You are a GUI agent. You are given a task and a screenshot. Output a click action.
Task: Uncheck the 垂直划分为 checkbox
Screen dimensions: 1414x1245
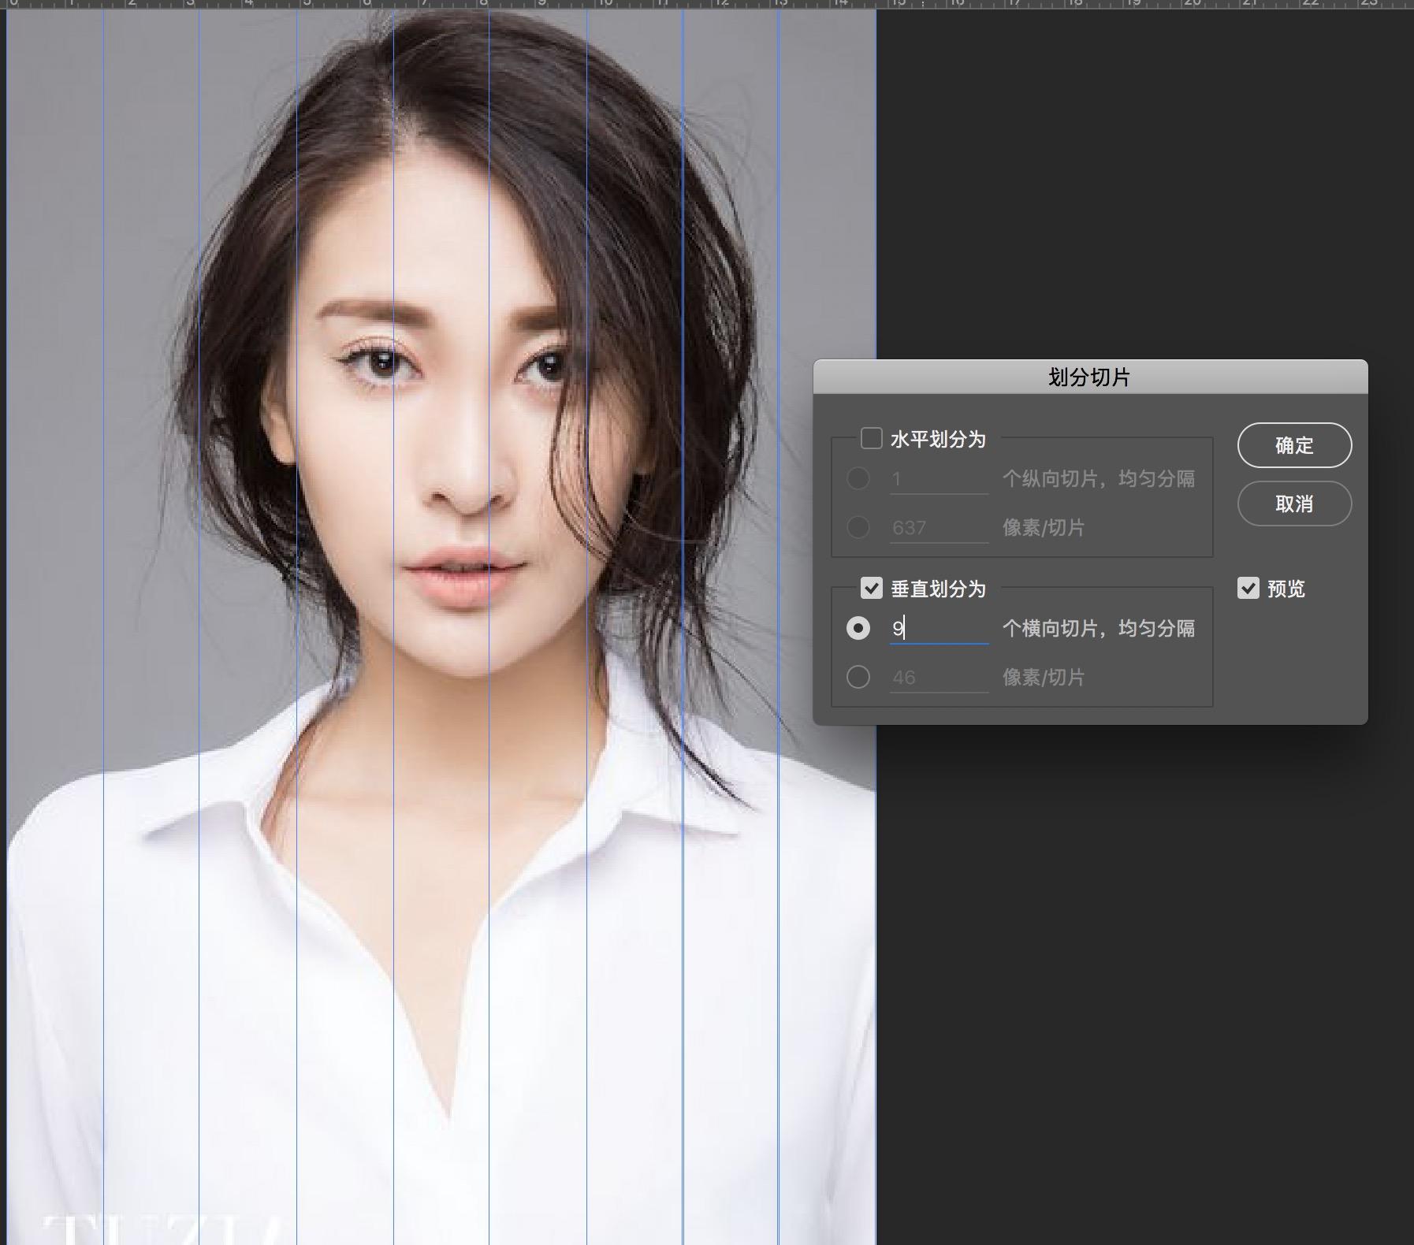click(871, 588)
